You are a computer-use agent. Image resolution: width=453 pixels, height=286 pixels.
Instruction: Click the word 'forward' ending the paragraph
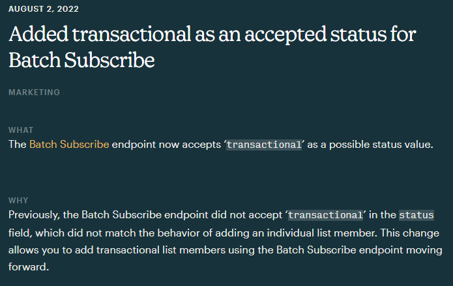[x=27, y=266]
